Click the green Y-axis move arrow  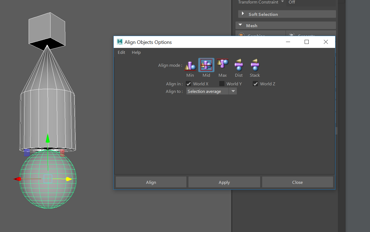[x=48, y=138]
